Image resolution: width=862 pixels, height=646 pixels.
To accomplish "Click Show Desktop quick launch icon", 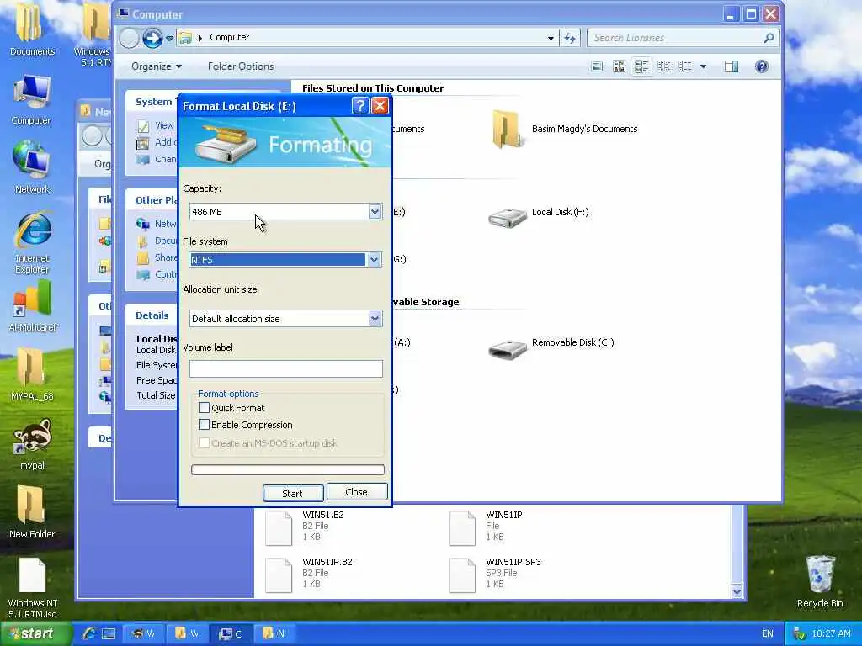I will point(109,633).
